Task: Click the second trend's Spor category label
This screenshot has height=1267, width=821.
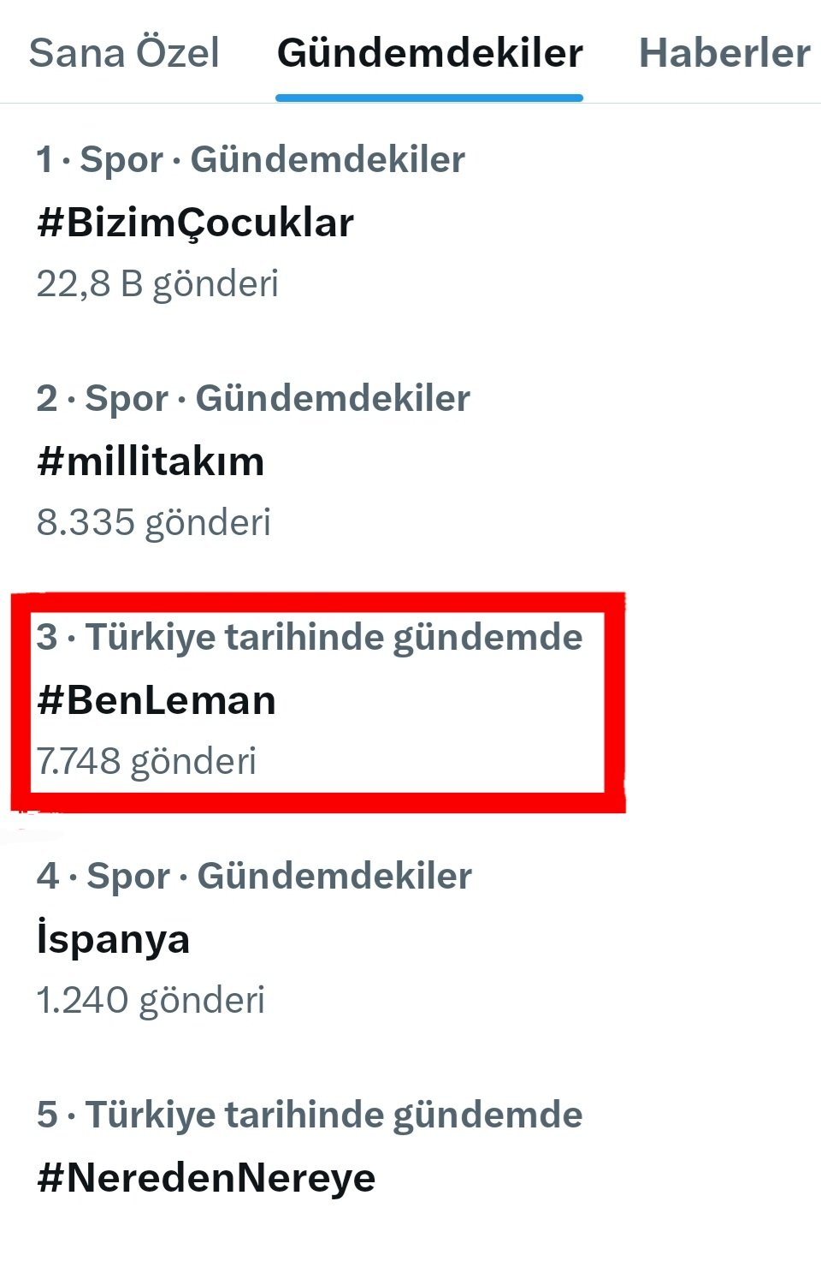Action: tap(127, 398)
